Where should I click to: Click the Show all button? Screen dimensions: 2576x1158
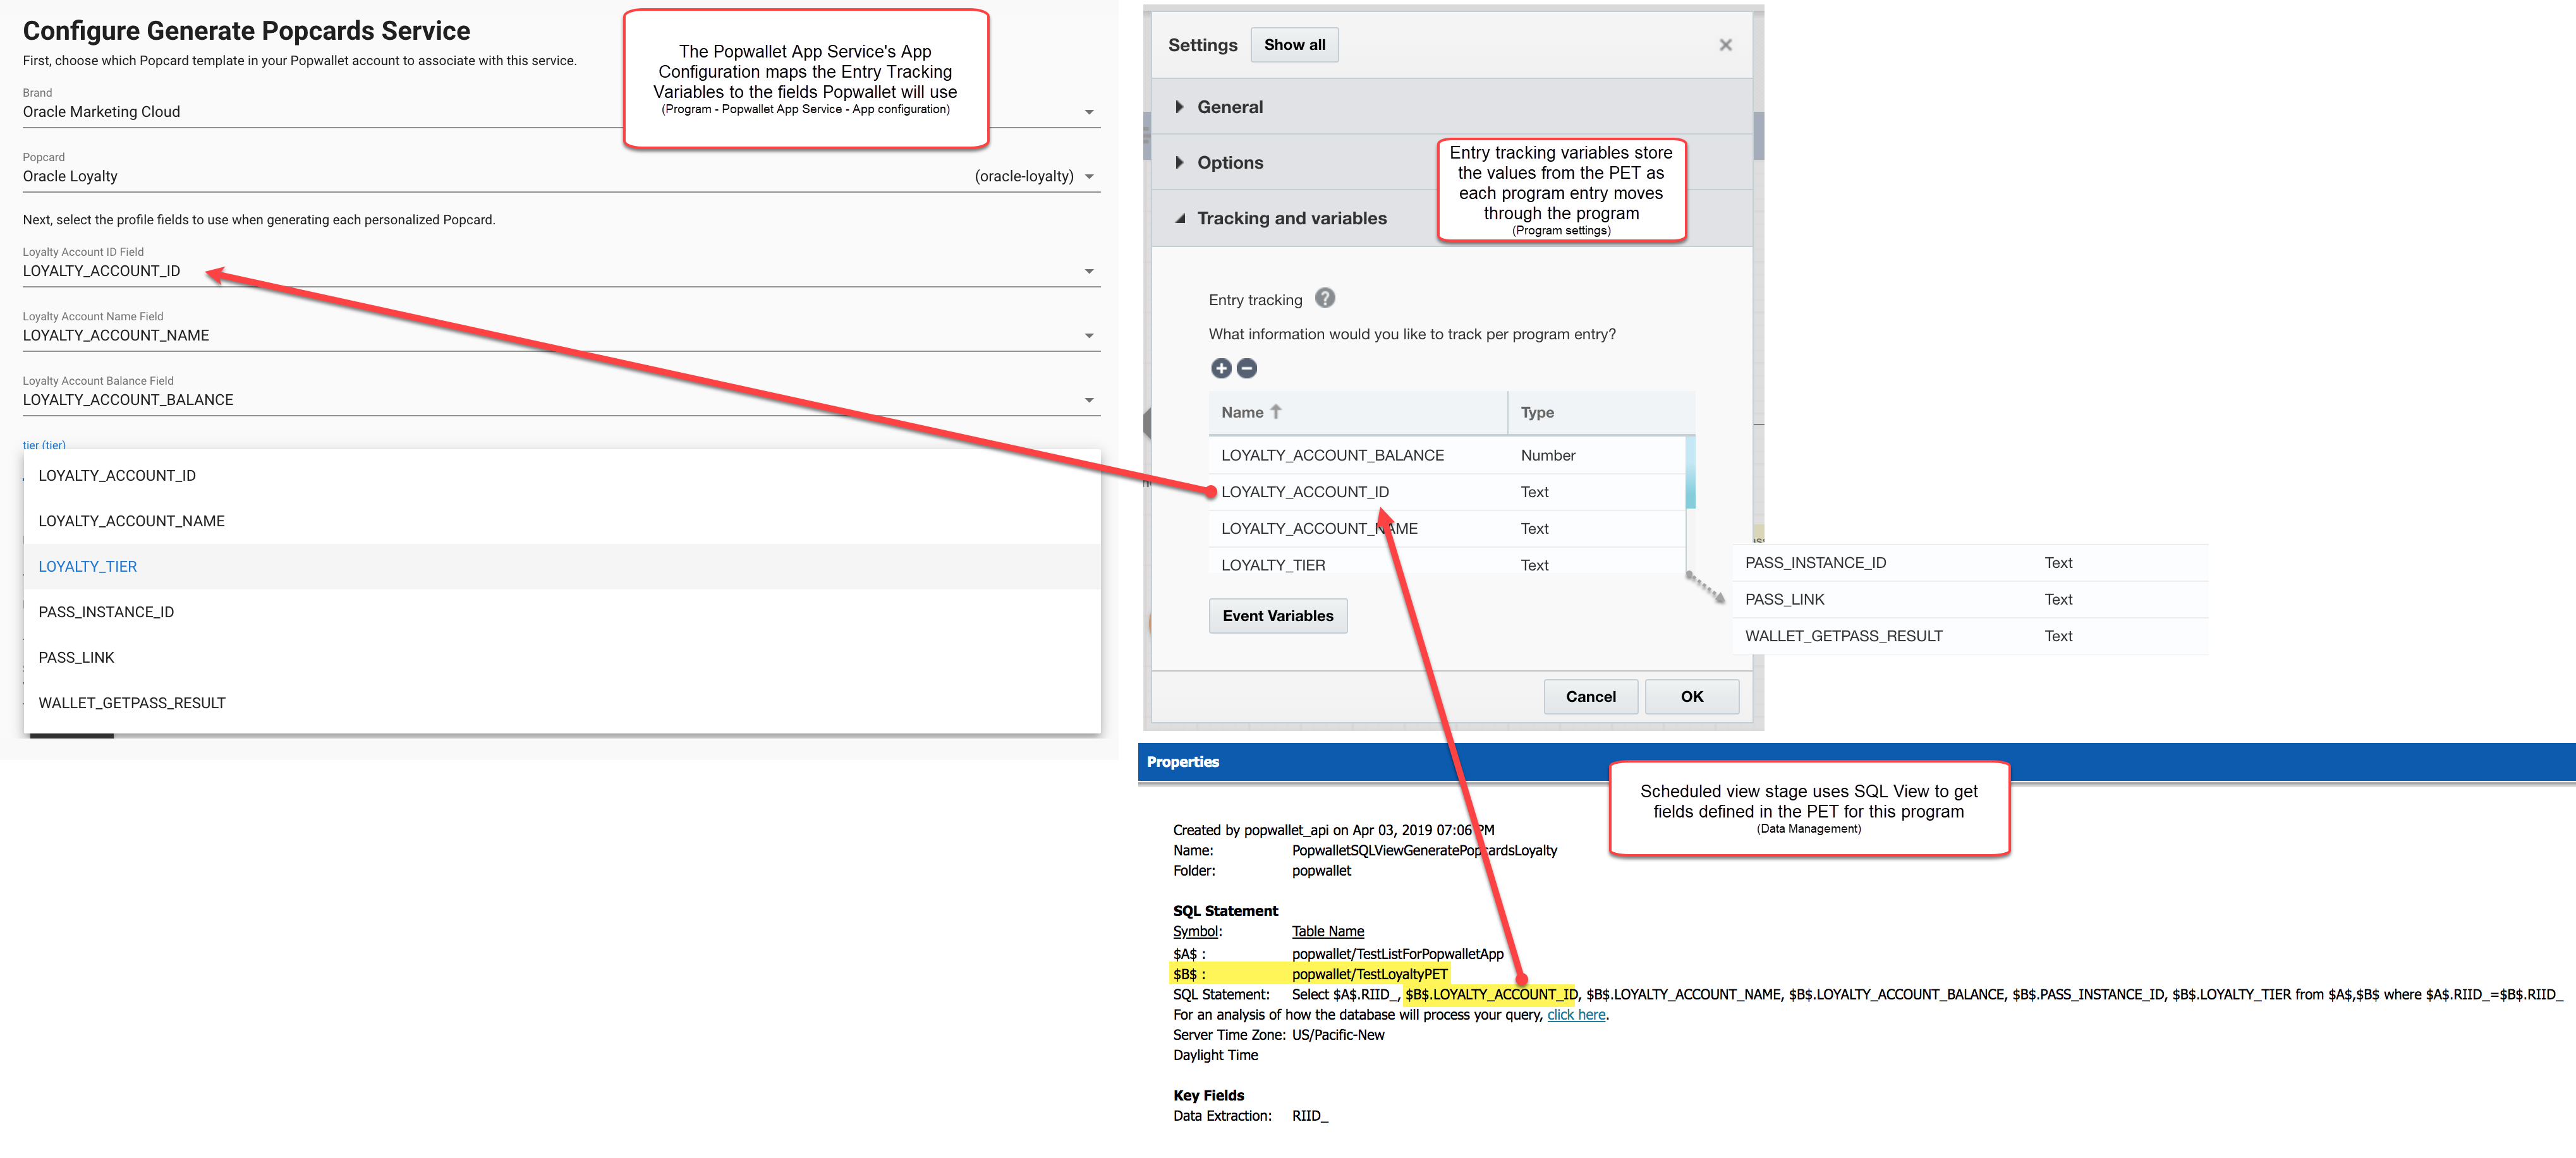tap(1294, 45)
